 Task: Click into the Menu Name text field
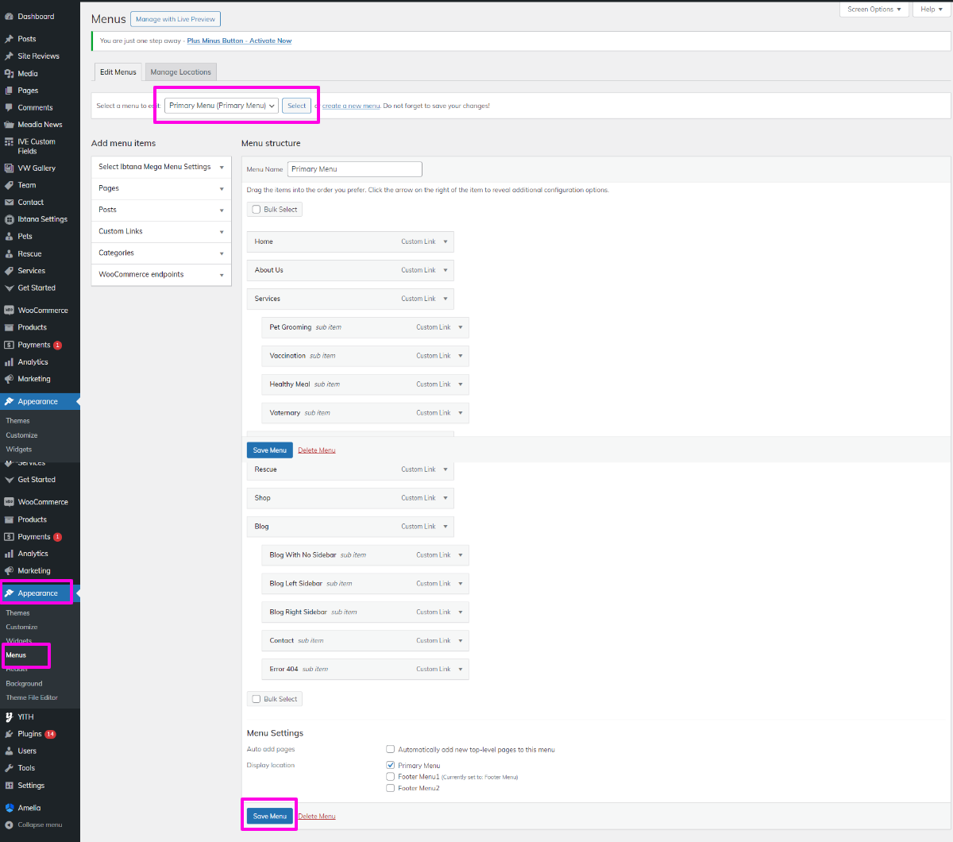click(x=354, y=169)
